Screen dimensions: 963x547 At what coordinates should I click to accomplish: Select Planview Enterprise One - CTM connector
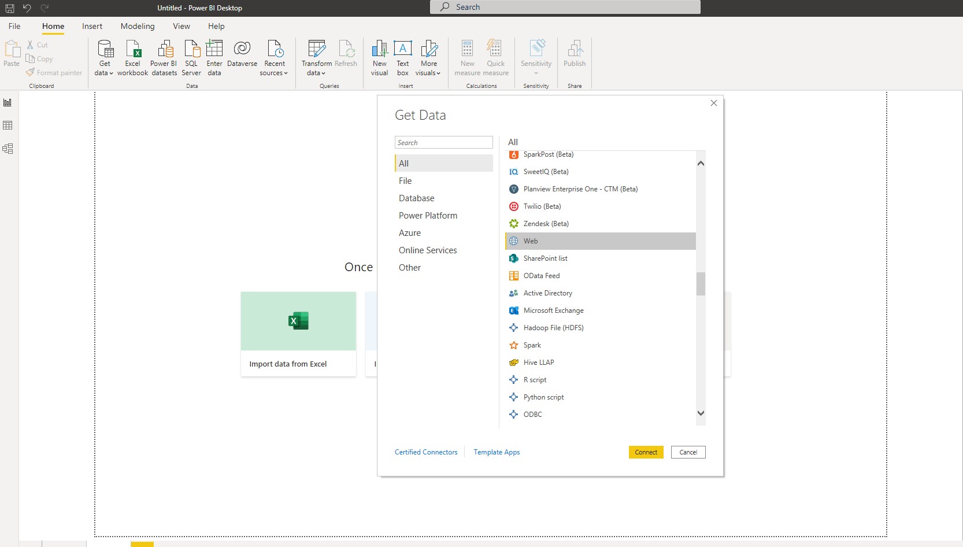[x=601, y=189]
